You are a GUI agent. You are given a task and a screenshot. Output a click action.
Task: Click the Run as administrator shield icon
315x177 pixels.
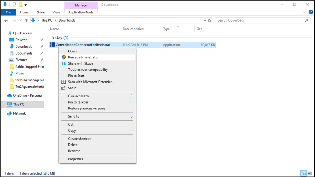click(x=63, y=57)
